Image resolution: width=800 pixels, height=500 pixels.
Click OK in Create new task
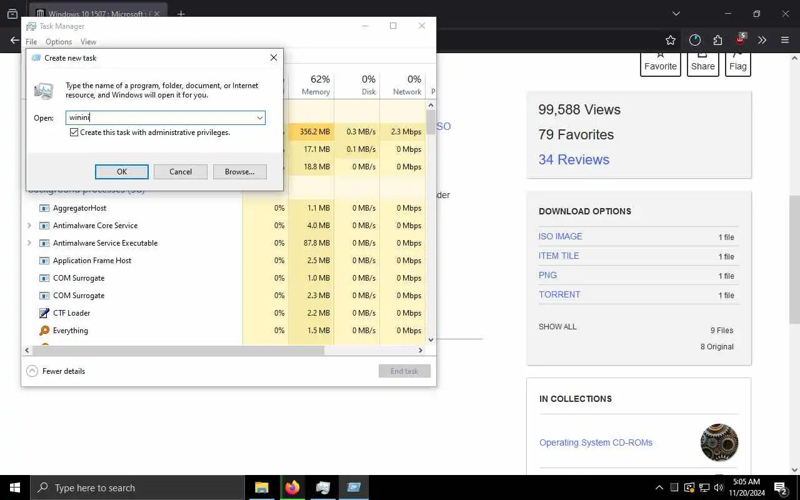point(122,172)
